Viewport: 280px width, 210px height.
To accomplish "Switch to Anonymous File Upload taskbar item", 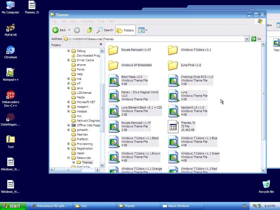I will pyautogui.click(x=51, y=206).
